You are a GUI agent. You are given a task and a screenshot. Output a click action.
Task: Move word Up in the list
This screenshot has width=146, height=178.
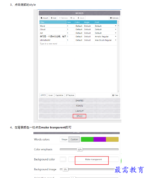tap(72, 18)
